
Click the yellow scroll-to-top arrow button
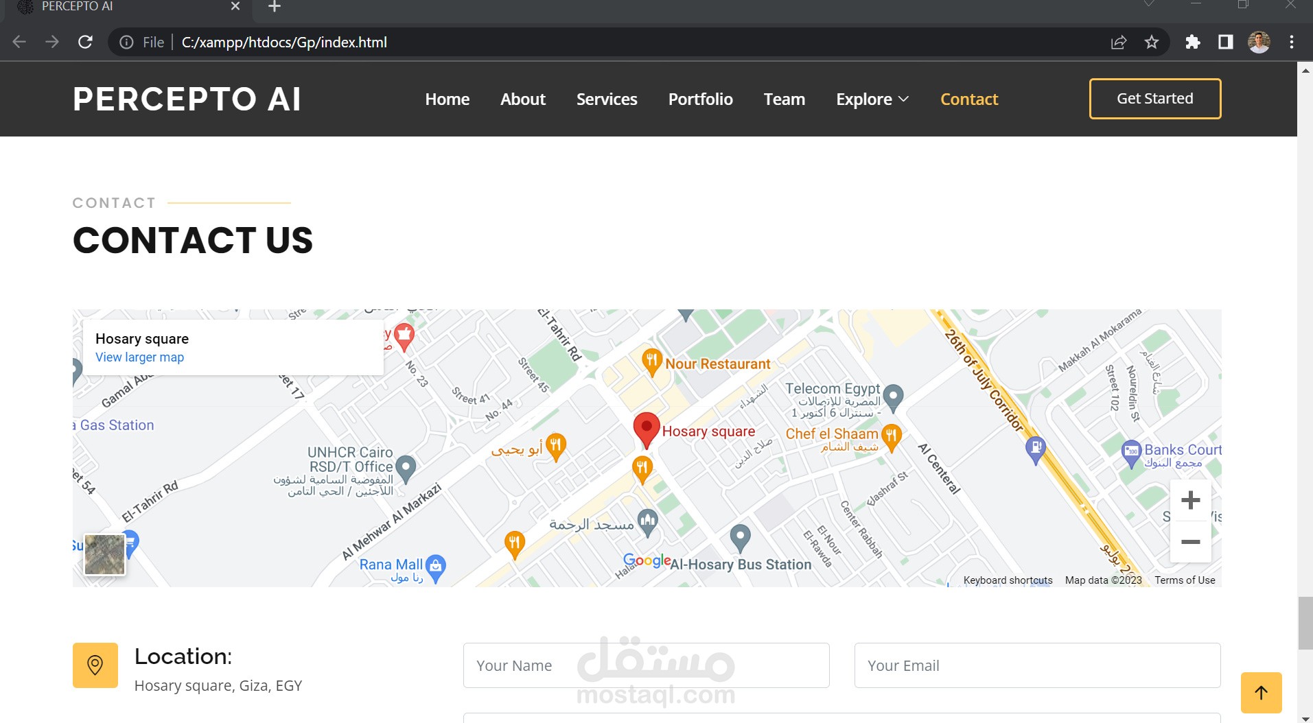point(1261,693)
